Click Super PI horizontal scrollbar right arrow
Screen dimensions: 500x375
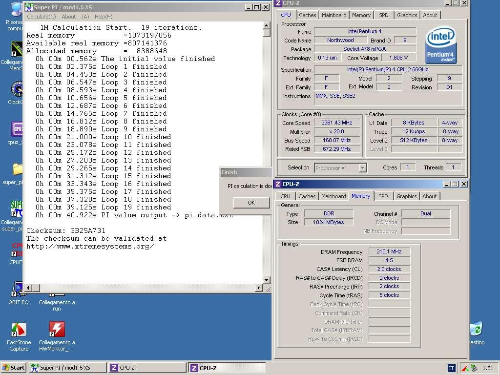point(259,288)
